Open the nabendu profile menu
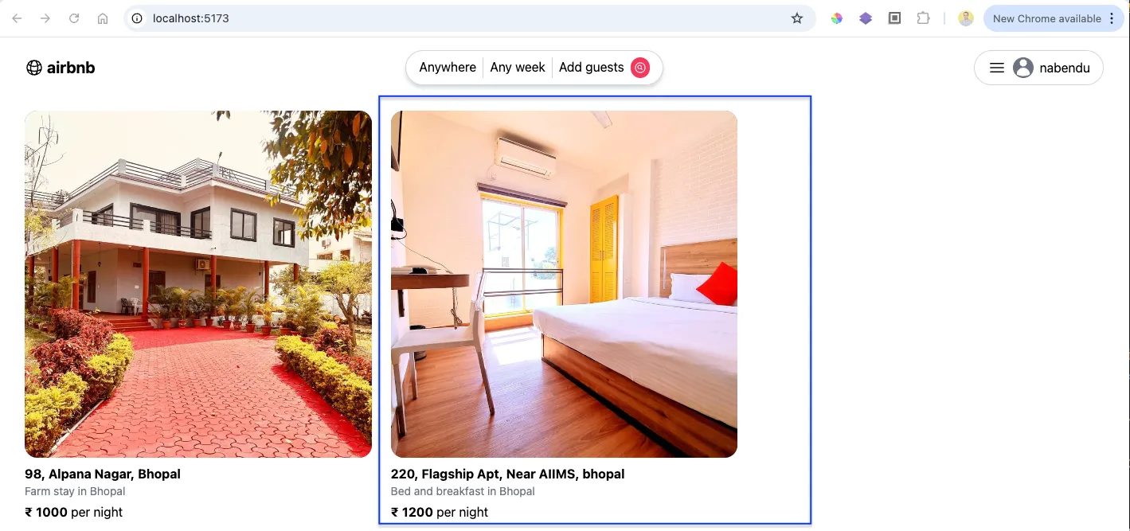Viewport: 1130px width, 531px height. click(x=1038, y=68)
